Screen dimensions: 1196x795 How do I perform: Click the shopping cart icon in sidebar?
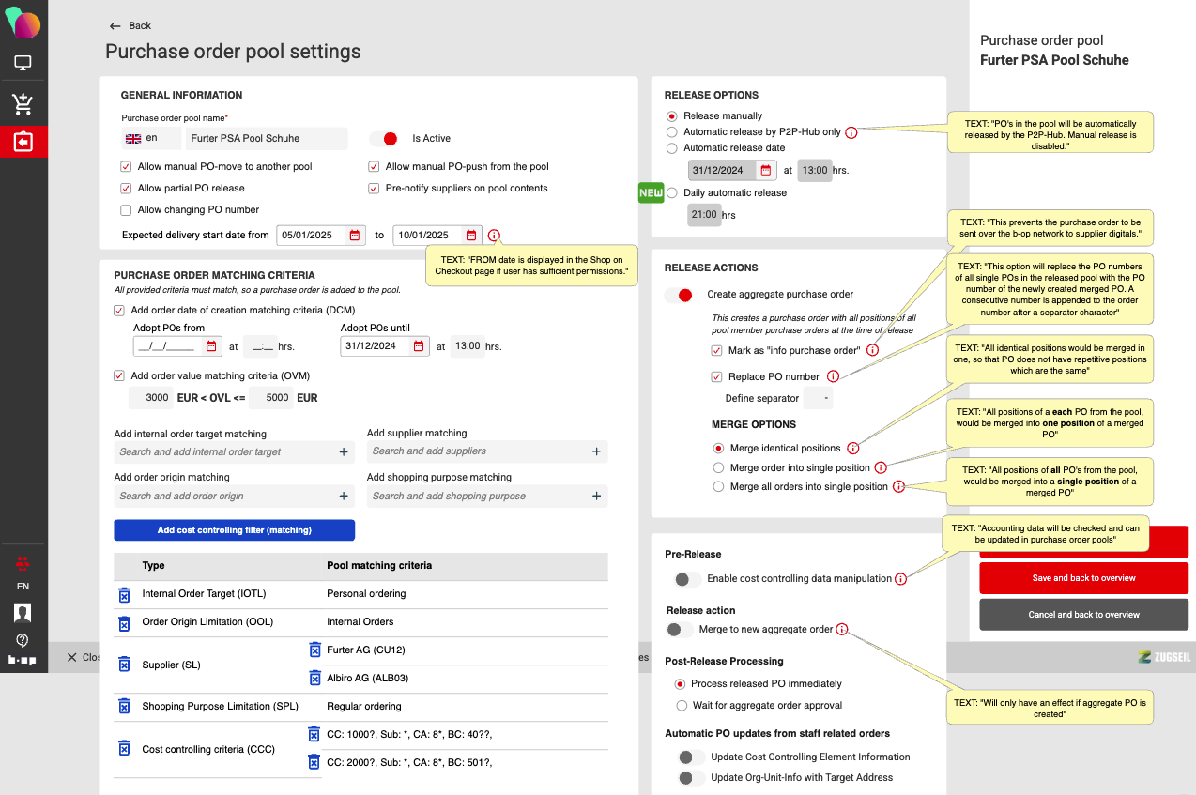pos(23,103)
